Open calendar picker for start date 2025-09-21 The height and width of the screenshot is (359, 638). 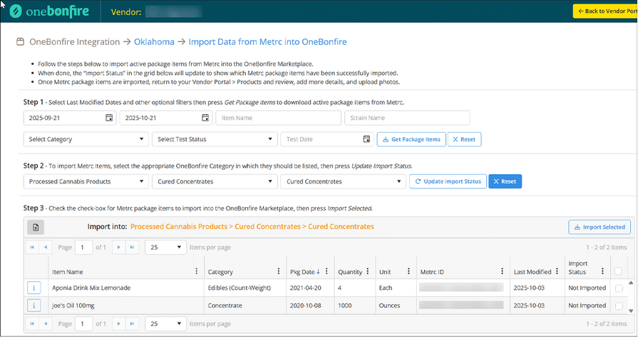pyautogui.click(x=109, y=118)
